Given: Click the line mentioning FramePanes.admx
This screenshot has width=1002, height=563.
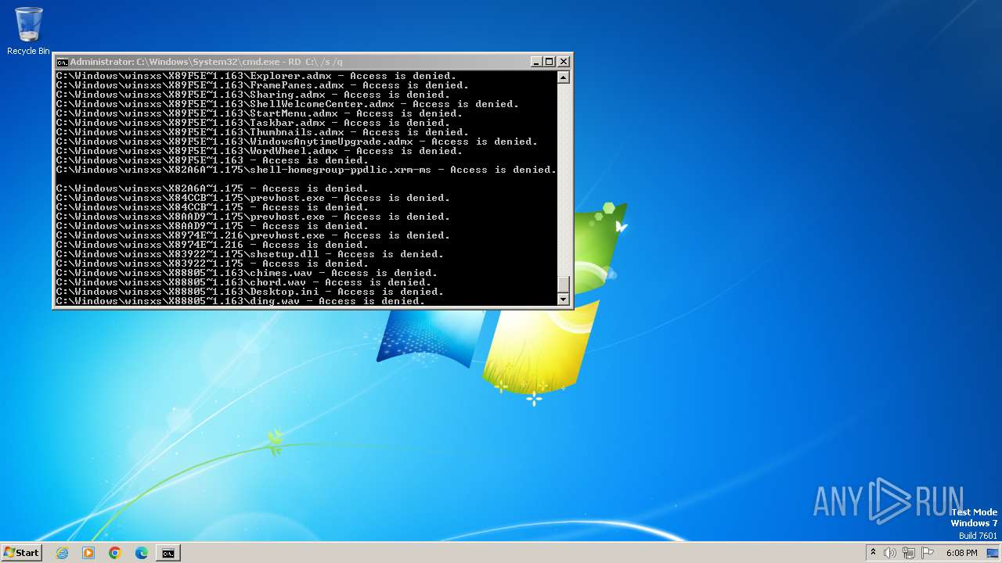Looking at the screenshot, I should pyautogui.click(x=262, y=85).
